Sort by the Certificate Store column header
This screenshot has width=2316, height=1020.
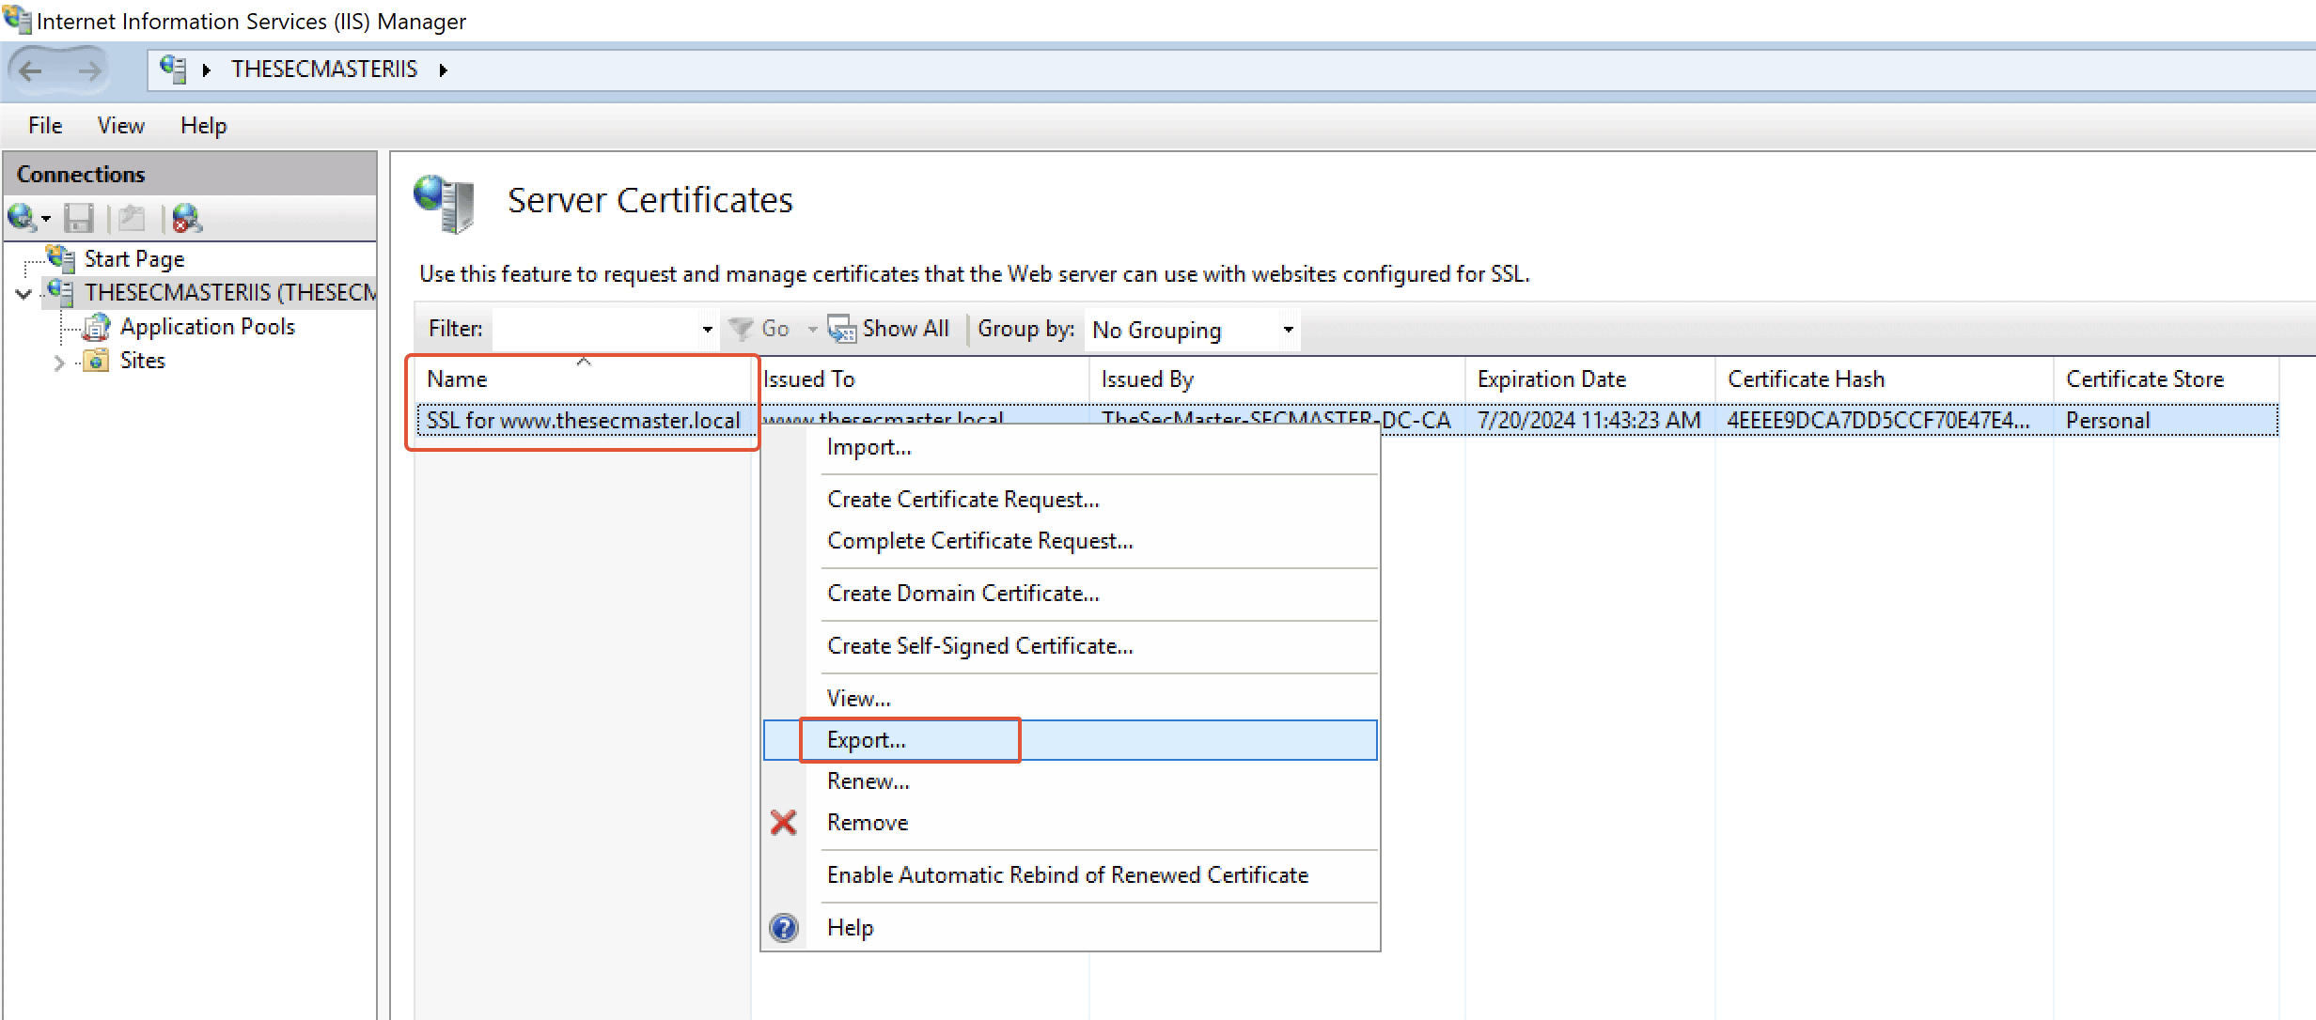pyautogui.click(x=2167, y=379)
